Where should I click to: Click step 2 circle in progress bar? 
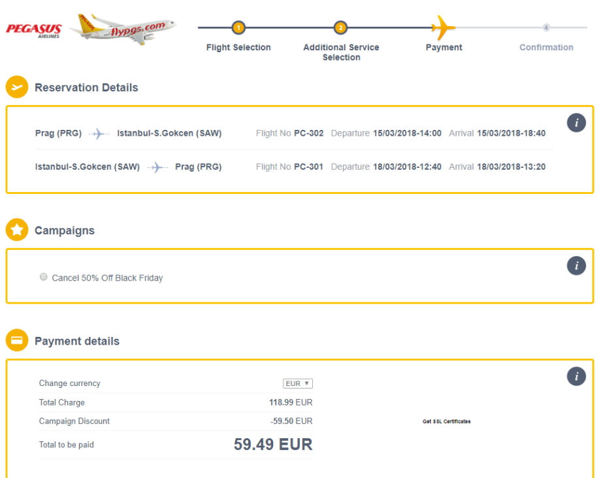(x=340, y=27)
